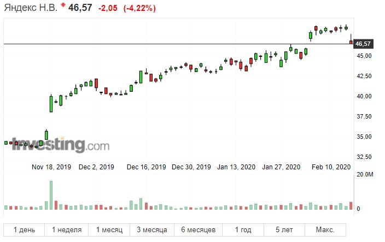Click the "Яндекс Н.В." stock title

click(x=31, y=8)
